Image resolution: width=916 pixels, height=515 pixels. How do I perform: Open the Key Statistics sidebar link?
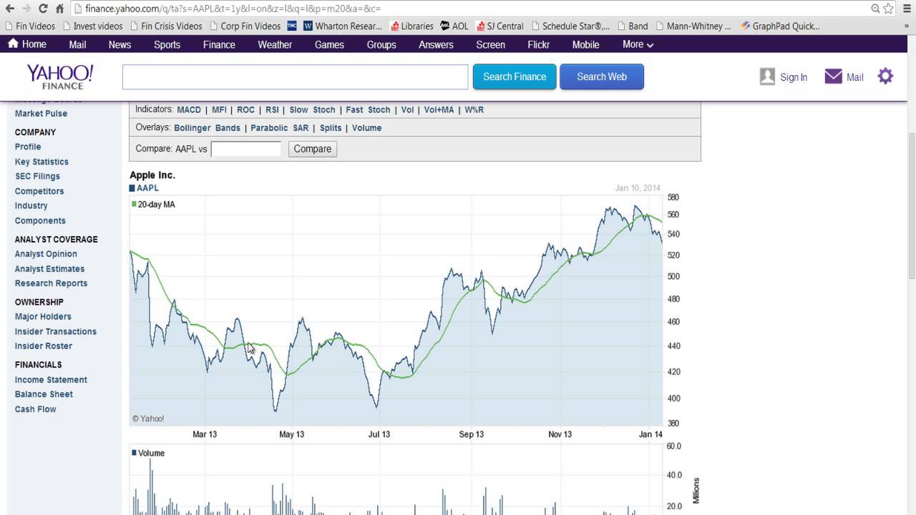[x=42, y=162]
